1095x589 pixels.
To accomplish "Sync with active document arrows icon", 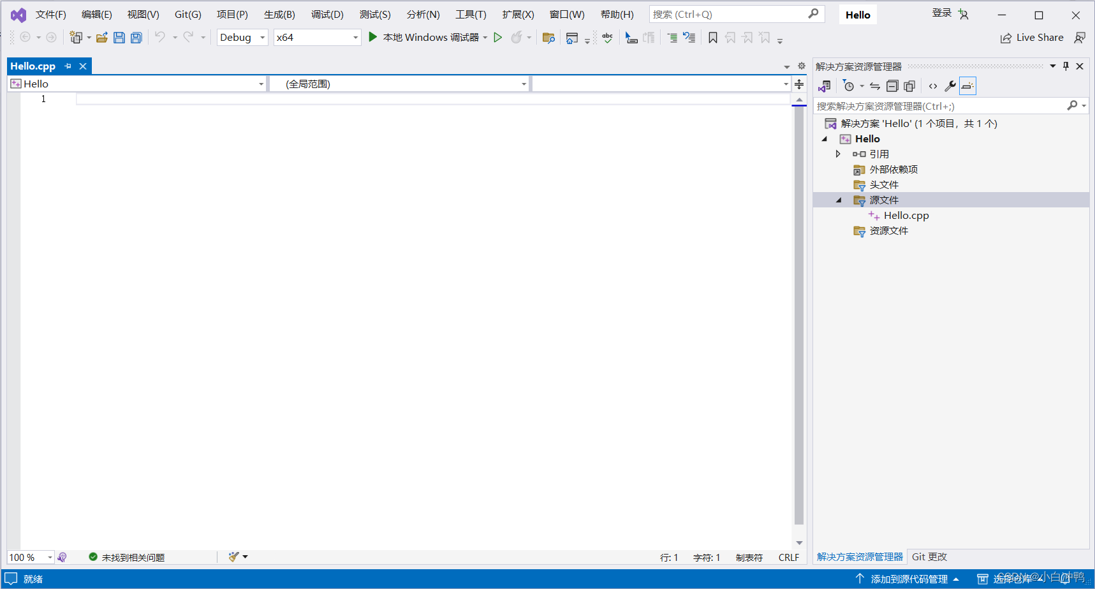I will (x=875, y=86).
